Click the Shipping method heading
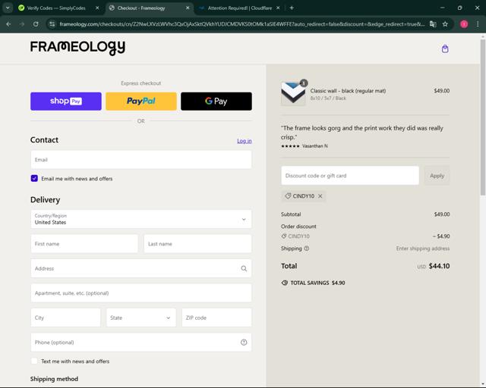The width and height of the screenshot is (486, 388). pyautogui.click(x=54, y=379)
